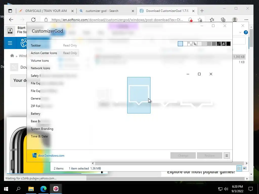Choose the solid black background swatch
This screenshot has width=259, height=194.
tap(228, 44)
